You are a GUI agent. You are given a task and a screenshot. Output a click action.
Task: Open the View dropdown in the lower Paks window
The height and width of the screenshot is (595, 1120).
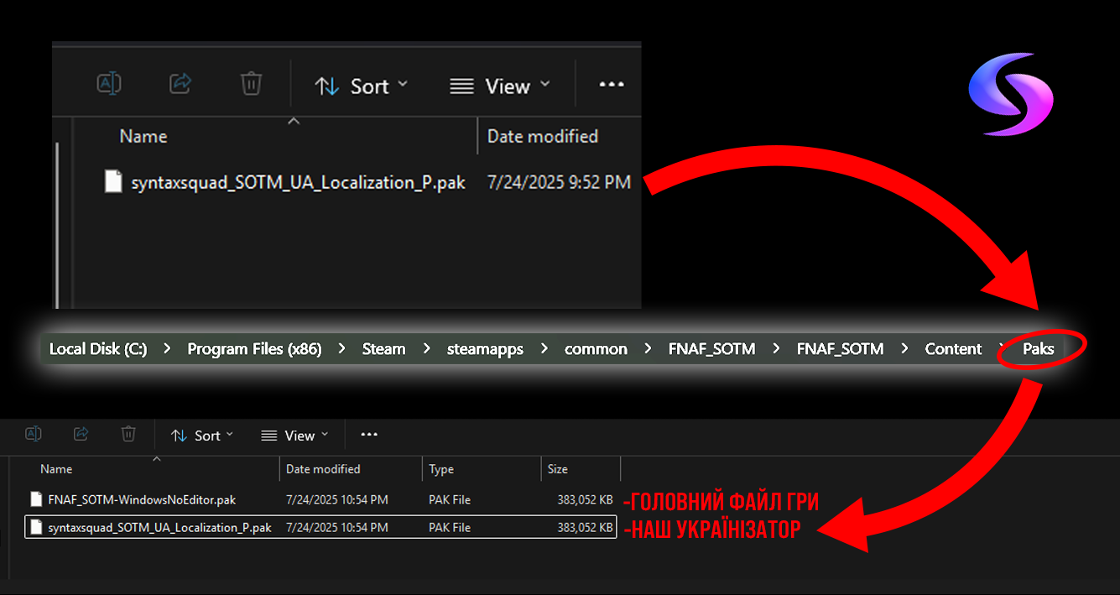pos(294,436)
